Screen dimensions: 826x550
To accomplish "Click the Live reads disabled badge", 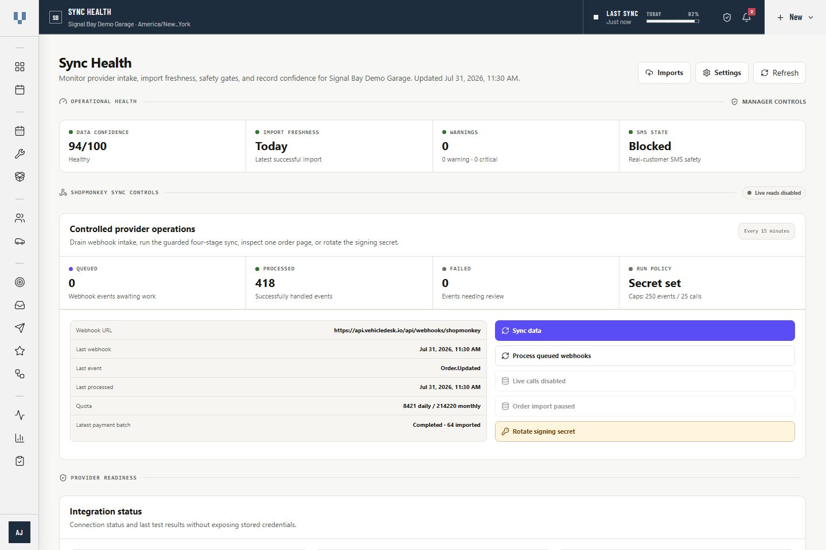I will pos(774,193).
